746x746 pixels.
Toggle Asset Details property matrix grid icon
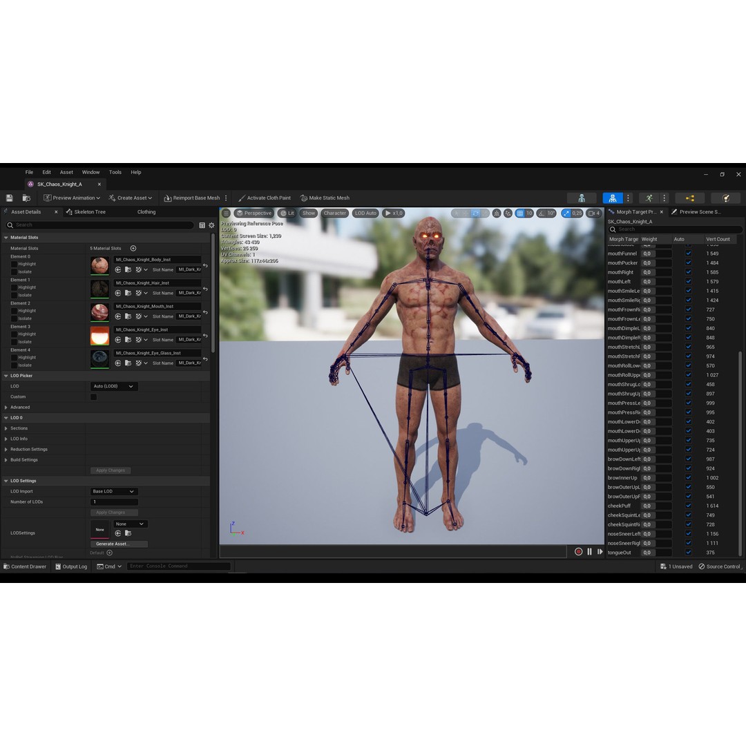202,225
